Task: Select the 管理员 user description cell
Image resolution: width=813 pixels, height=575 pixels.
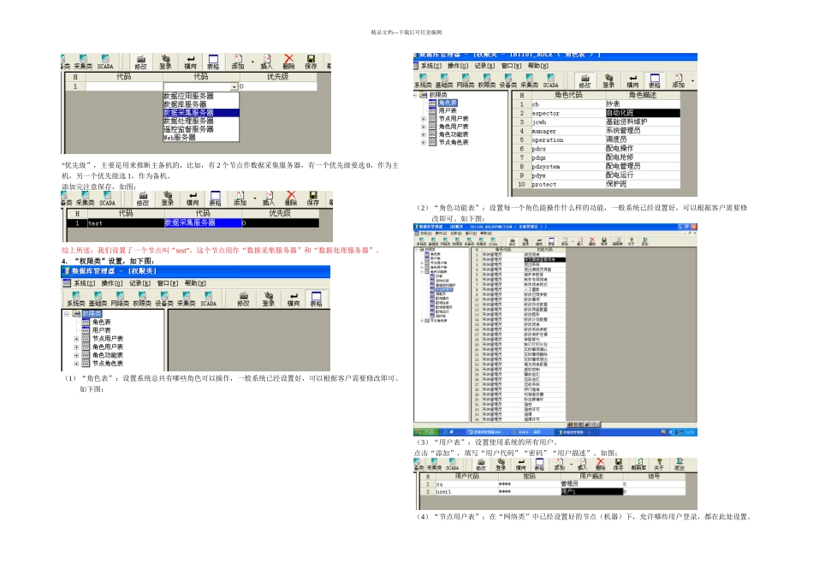Action: point(591,483)
